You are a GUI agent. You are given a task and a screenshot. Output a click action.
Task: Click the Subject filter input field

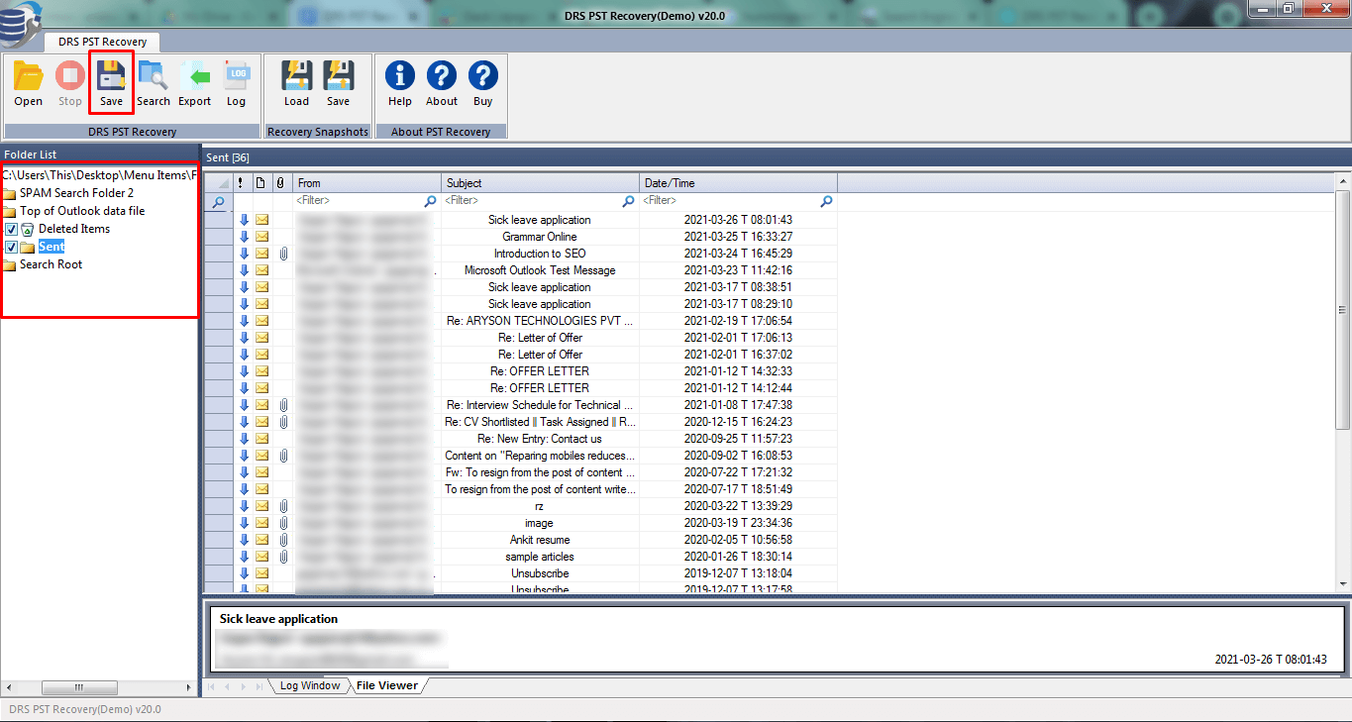tap(532, 201)
